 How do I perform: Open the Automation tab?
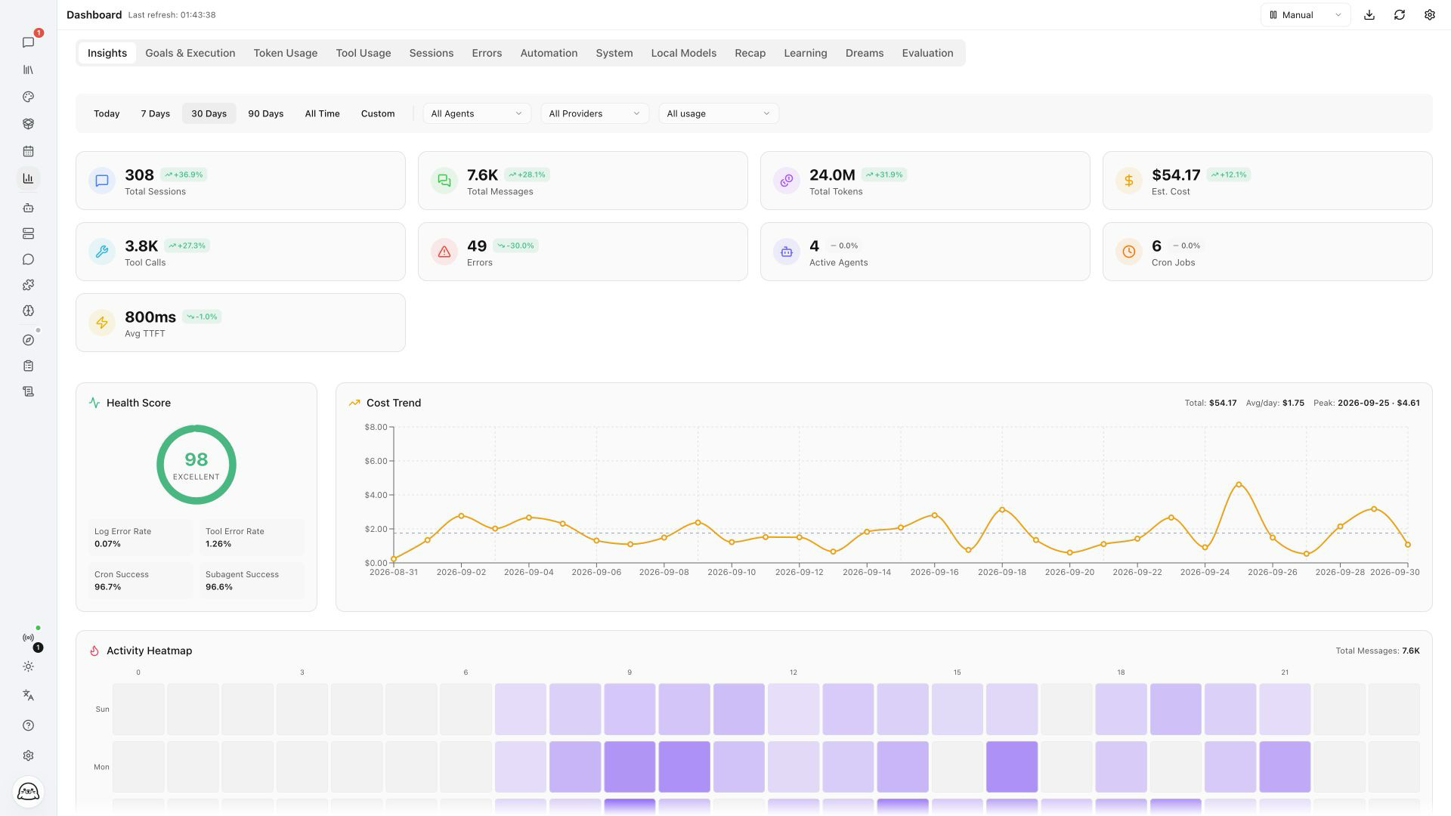coord(549,53)
